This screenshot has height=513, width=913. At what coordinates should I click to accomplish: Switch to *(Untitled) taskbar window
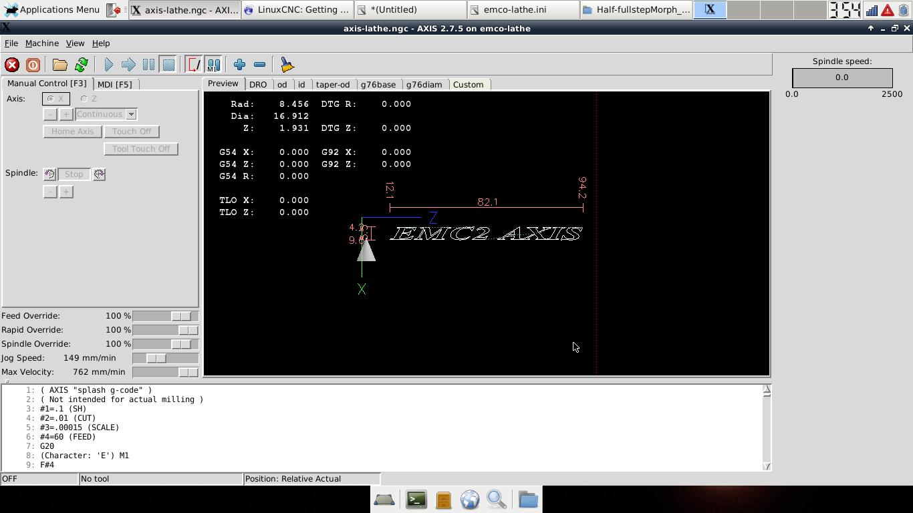tap(410, 9)
